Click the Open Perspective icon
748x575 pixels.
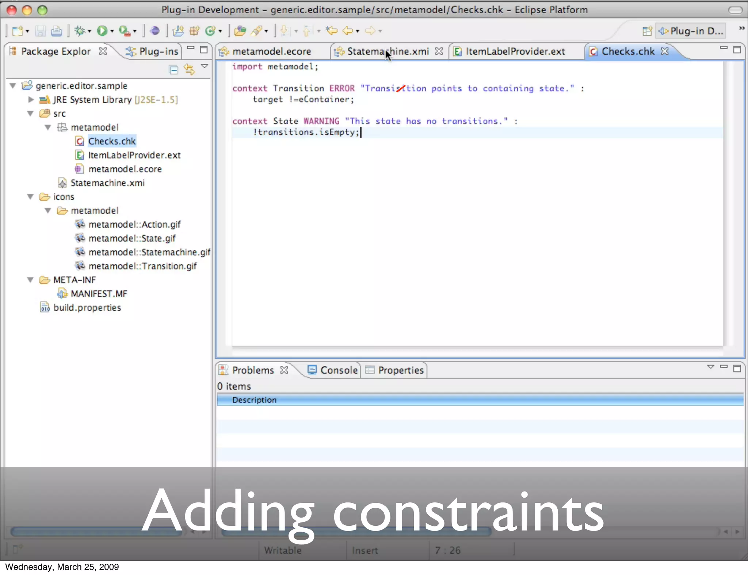click(647, 31)
